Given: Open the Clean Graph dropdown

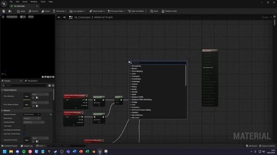Looking at the screenshot, I should (x=97, y=11).
